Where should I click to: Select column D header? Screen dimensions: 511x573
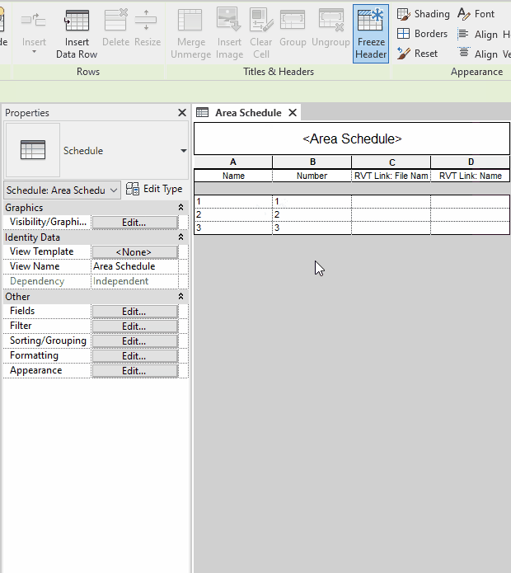tap(471, 162)
